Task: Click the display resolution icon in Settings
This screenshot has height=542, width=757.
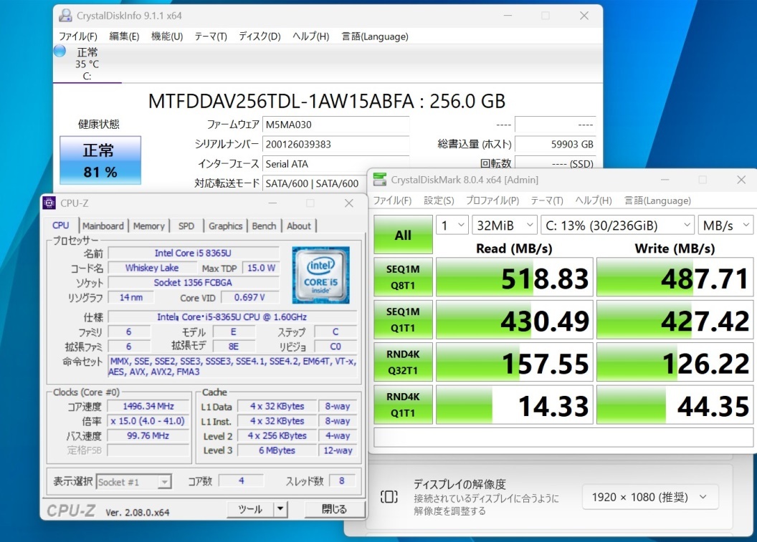Action: (389, 497)
